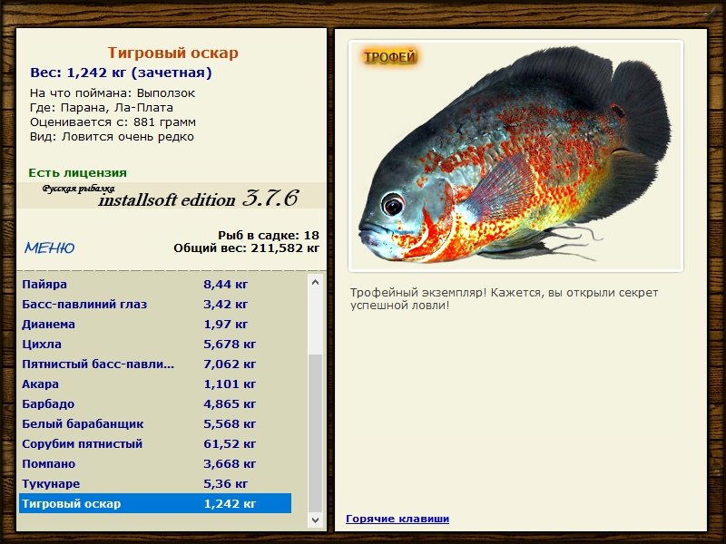The image size is (726, 544).
Task: Click the scroll down arrow of fish list
Action: (x=315, y=520)
